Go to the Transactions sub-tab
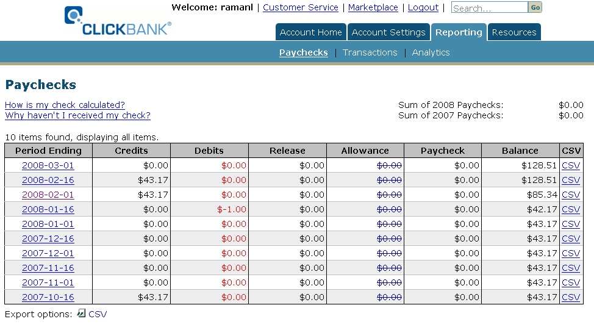Image resolution: width=594 pixels, height=327 pixels. click(x=370, y=52)
